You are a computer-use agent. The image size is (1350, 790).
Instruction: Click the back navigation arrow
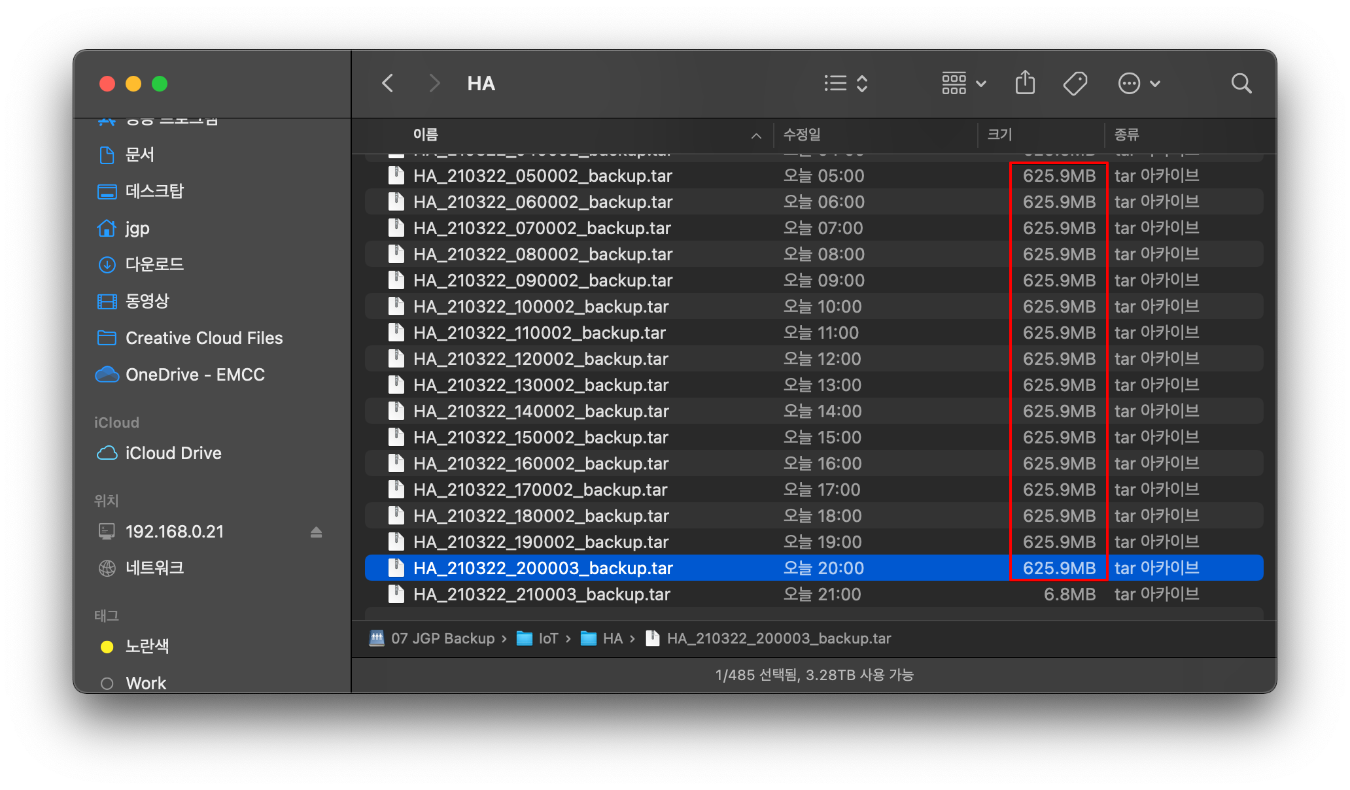click(388, 84)
